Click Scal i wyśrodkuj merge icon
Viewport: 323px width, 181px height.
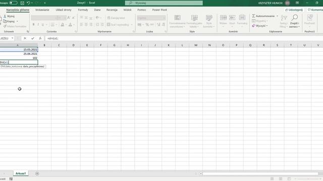(x=109, y=25)
